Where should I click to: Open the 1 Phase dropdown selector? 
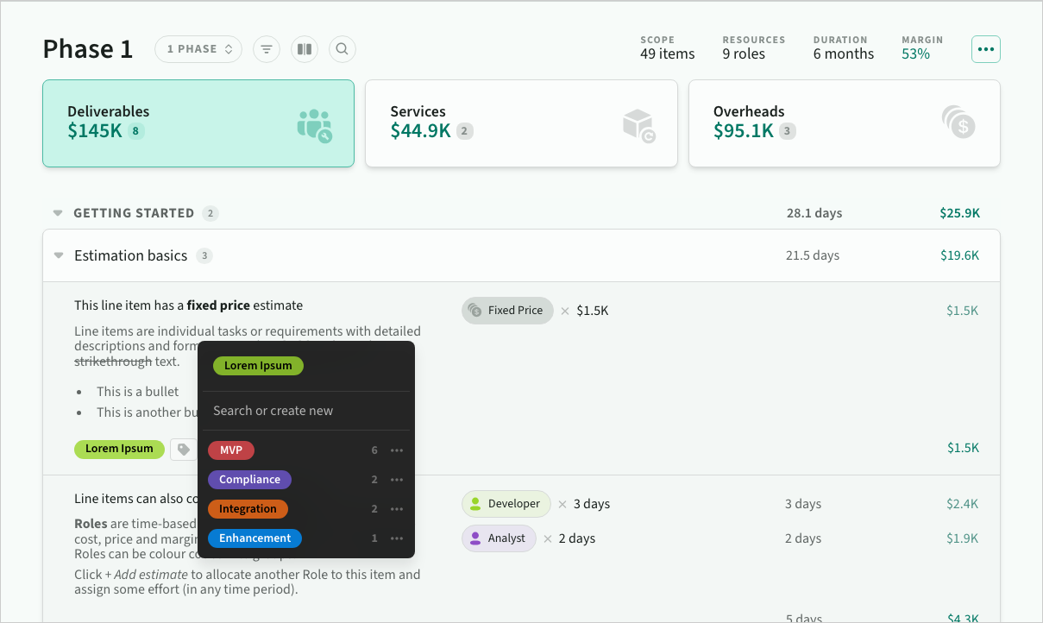coord(198,49)
